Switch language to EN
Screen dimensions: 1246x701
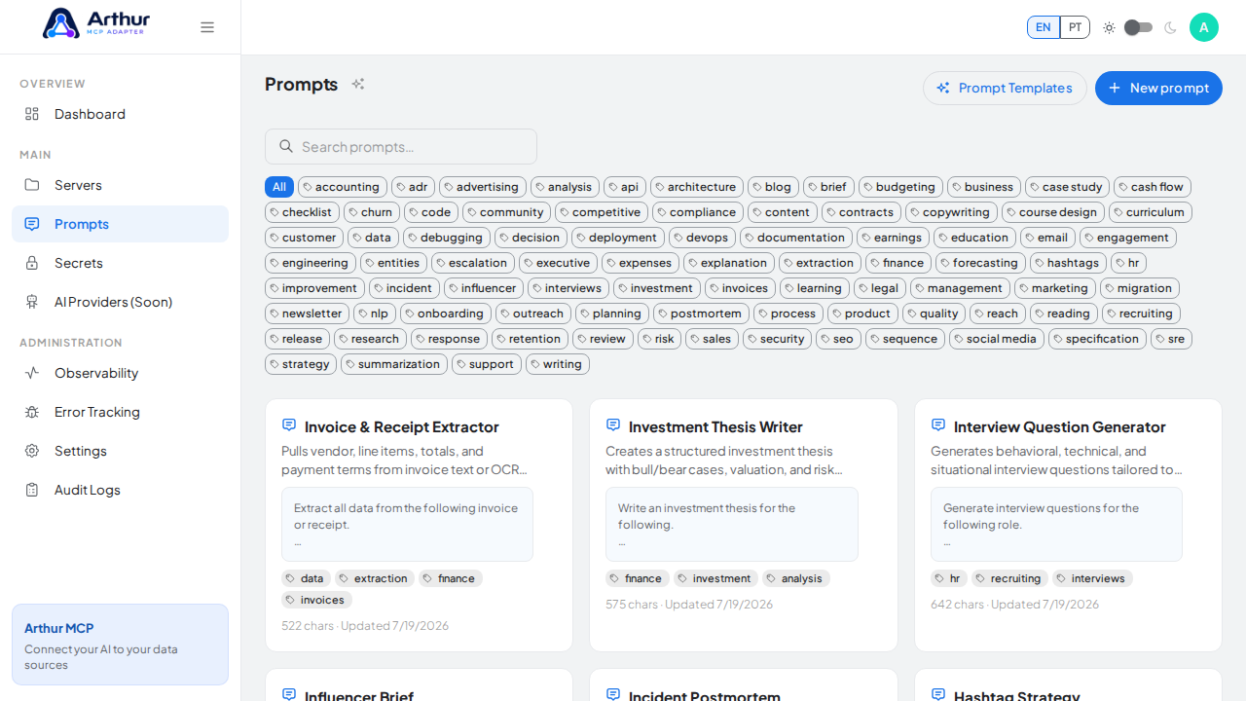[1044, 27]
